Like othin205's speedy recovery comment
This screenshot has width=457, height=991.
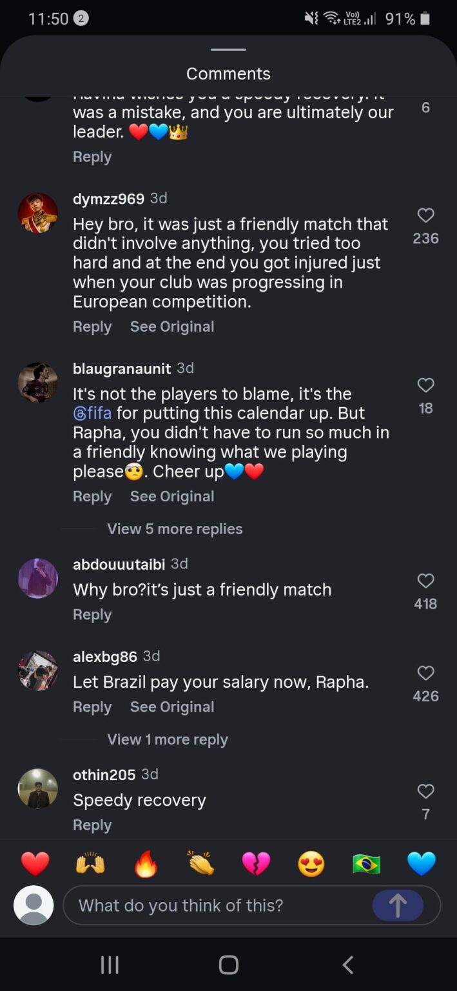[x=425, y=790]
